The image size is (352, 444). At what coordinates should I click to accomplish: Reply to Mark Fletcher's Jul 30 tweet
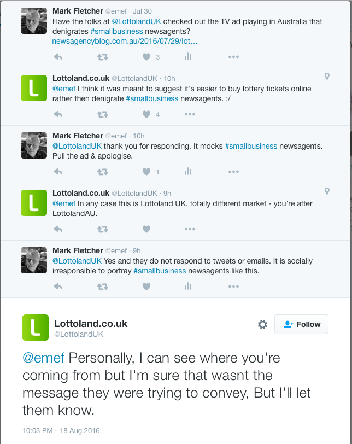pos(58,57)
